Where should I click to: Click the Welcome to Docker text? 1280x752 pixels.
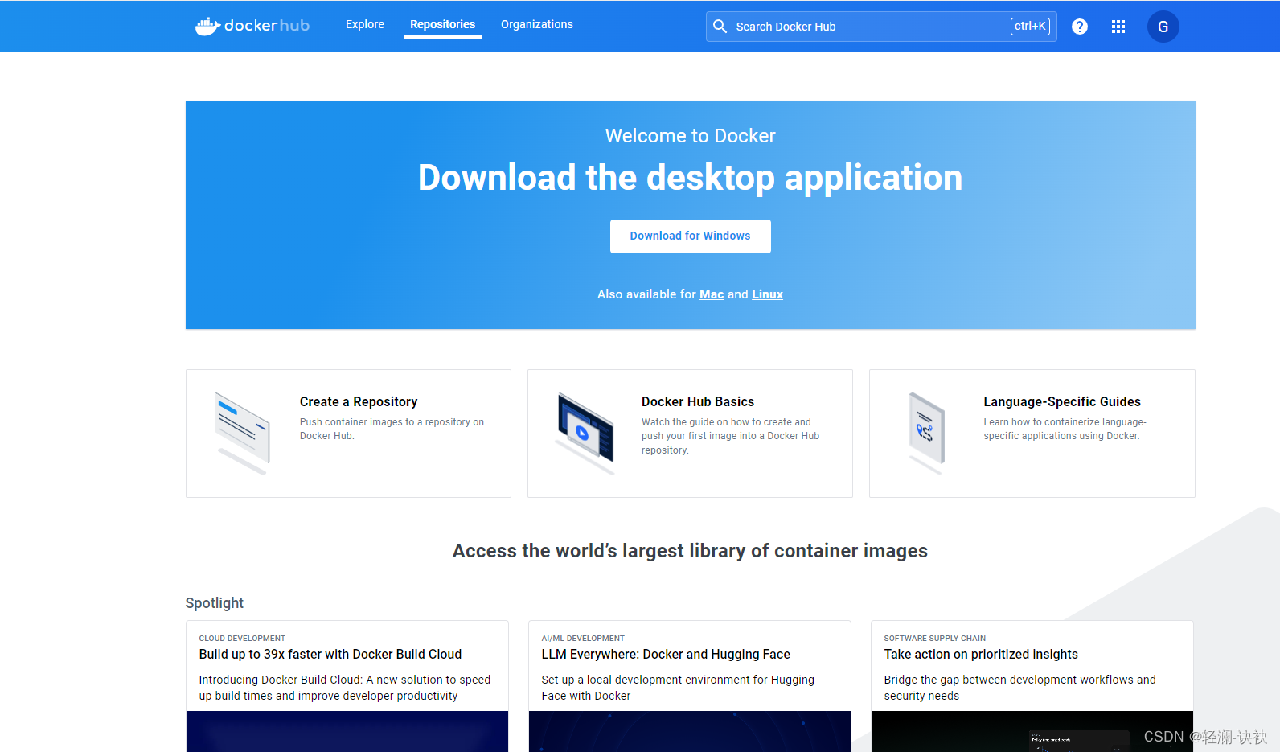690,136
